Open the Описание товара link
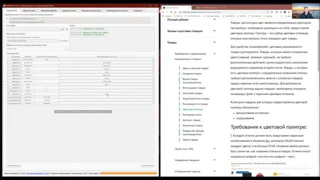320x180 pixels. pos(192,93)
